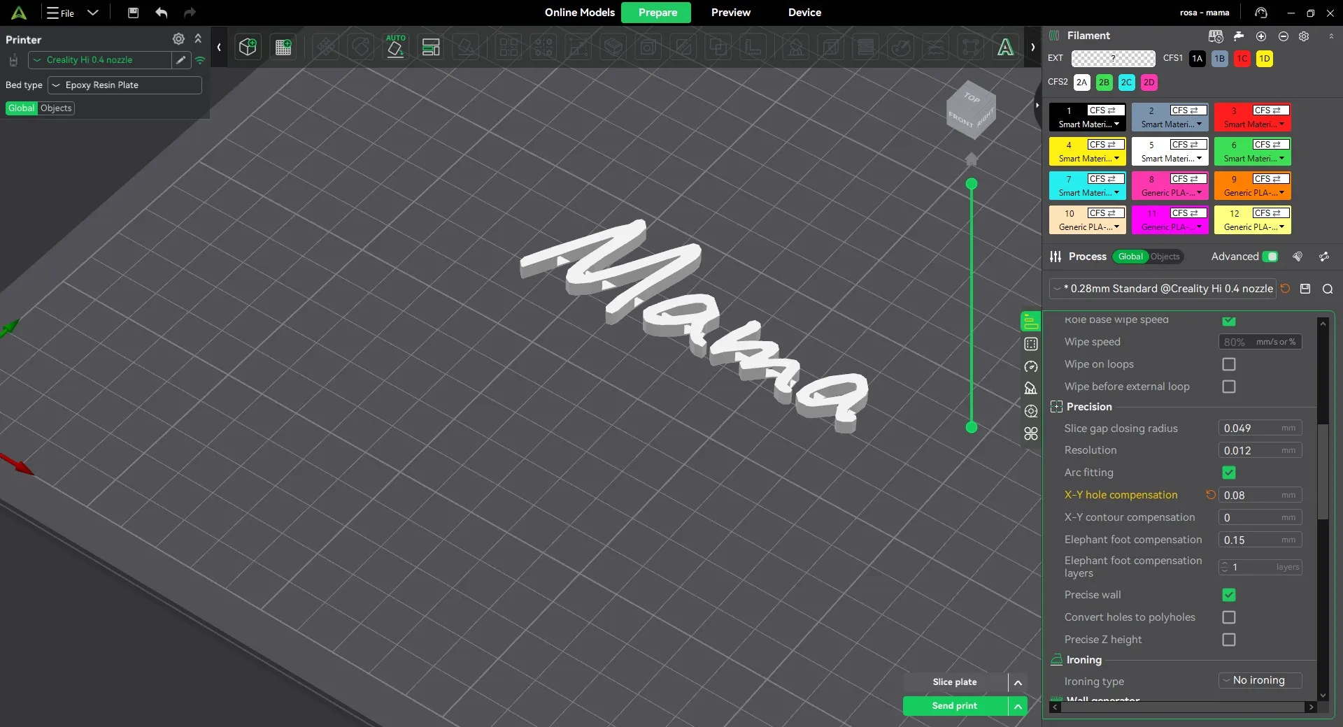
Task: Open printer settings gear icon
Action: click(x=178, y=39)
